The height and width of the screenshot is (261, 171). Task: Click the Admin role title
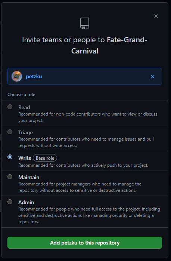[x=26, y=202]
